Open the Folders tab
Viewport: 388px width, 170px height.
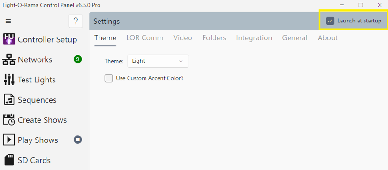pyautogui.click(x=214, y=38)
